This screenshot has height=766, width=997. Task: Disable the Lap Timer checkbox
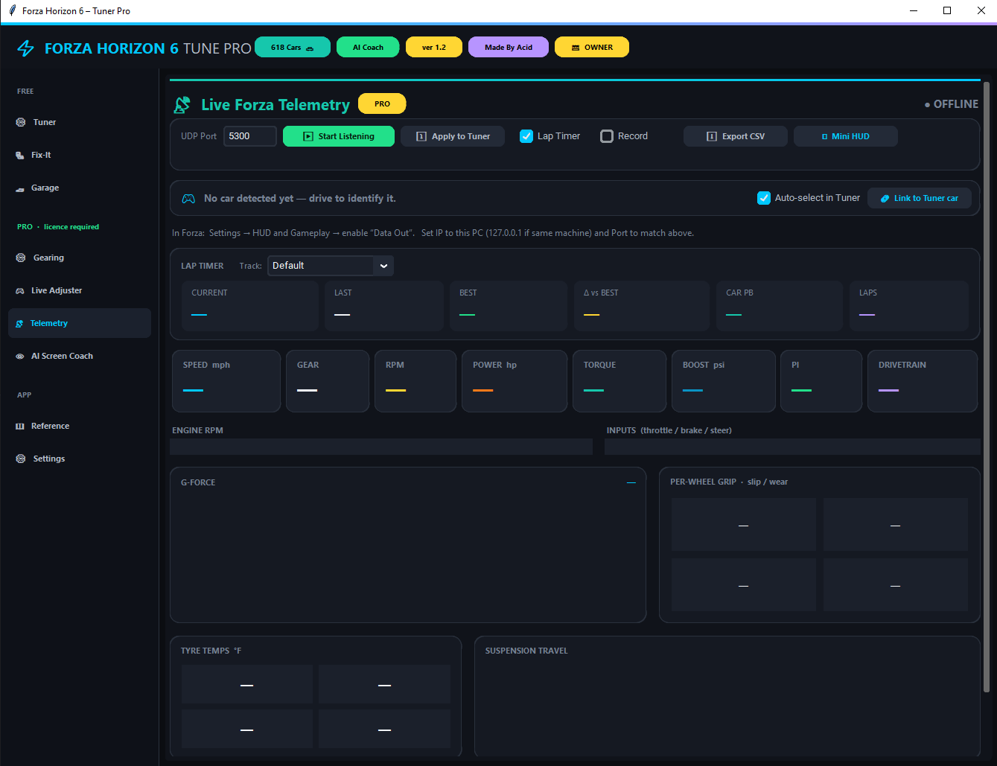click(526, 136)
